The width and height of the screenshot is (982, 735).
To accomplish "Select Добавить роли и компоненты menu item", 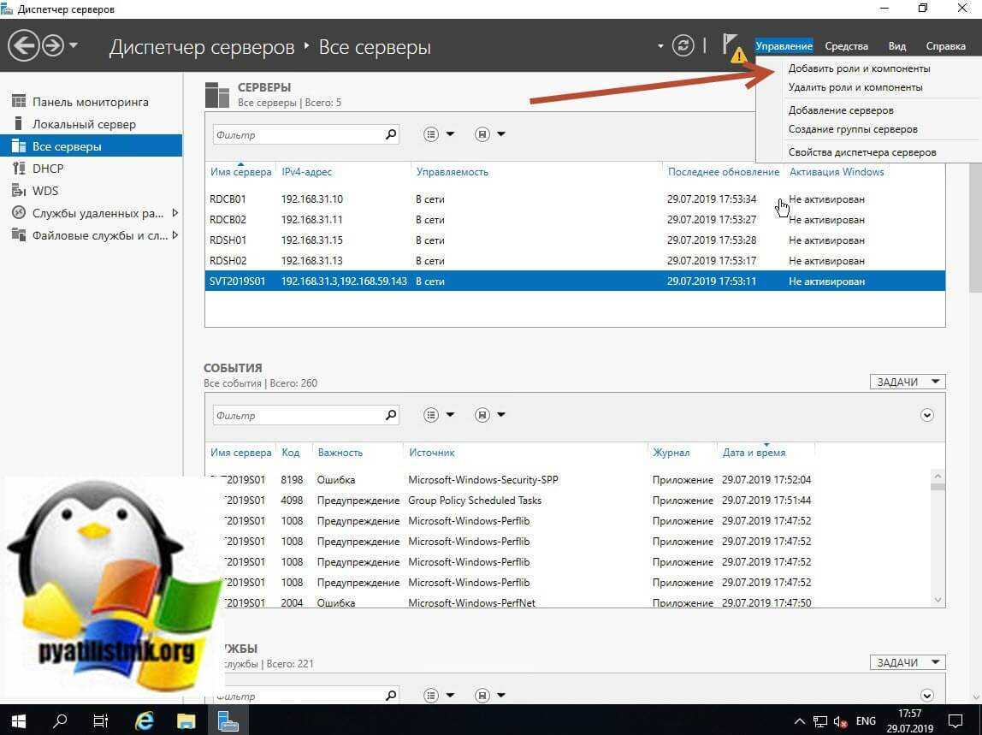I will 859,68.
